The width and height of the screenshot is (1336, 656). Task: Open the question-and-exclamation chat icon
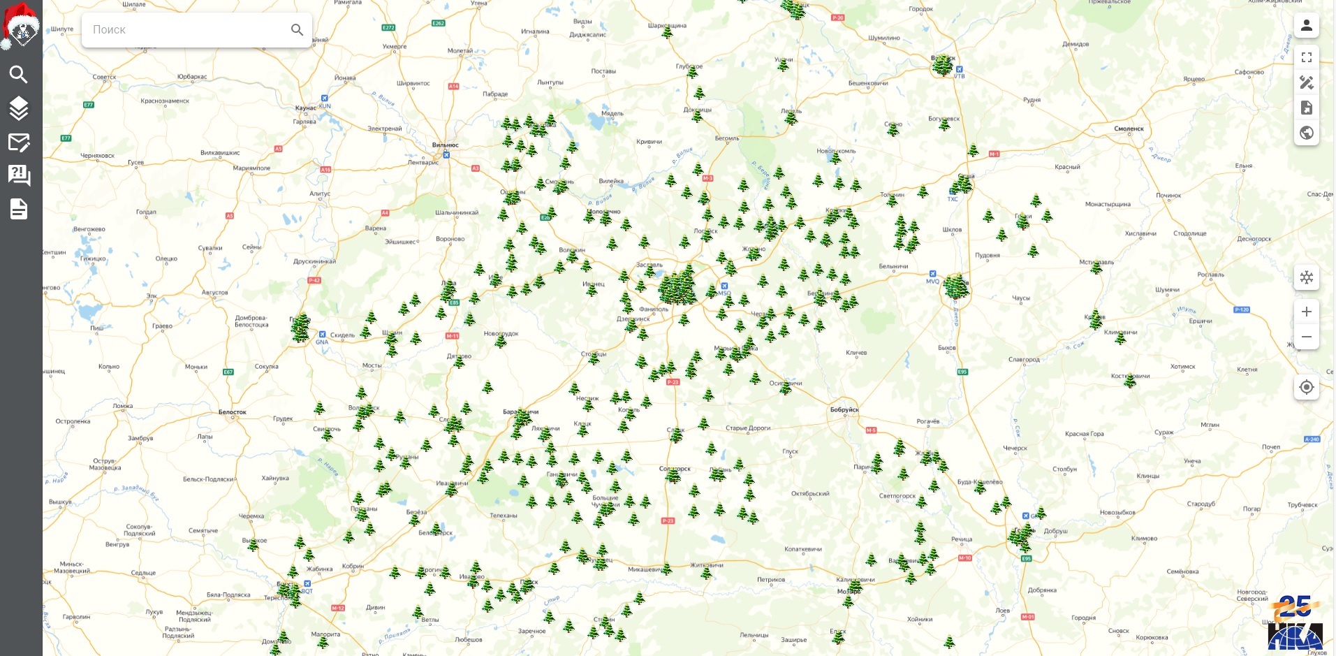(x=19, y=175)
